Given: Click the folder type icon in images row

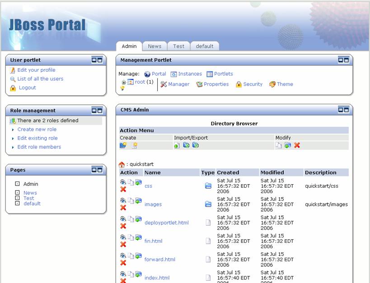Looking at the screenshot, I should (x=208, y=204).
